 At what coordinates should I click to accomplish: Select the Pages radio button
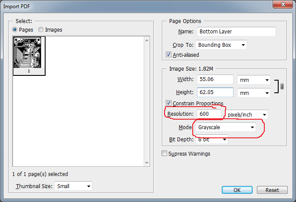click(14, 30)
